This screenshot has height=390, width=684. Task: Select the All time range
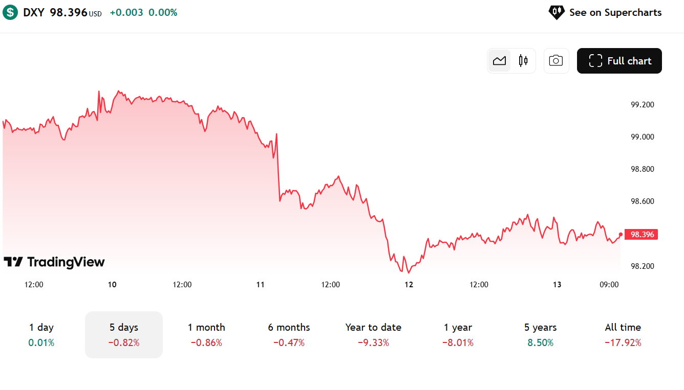pos(623,334)
